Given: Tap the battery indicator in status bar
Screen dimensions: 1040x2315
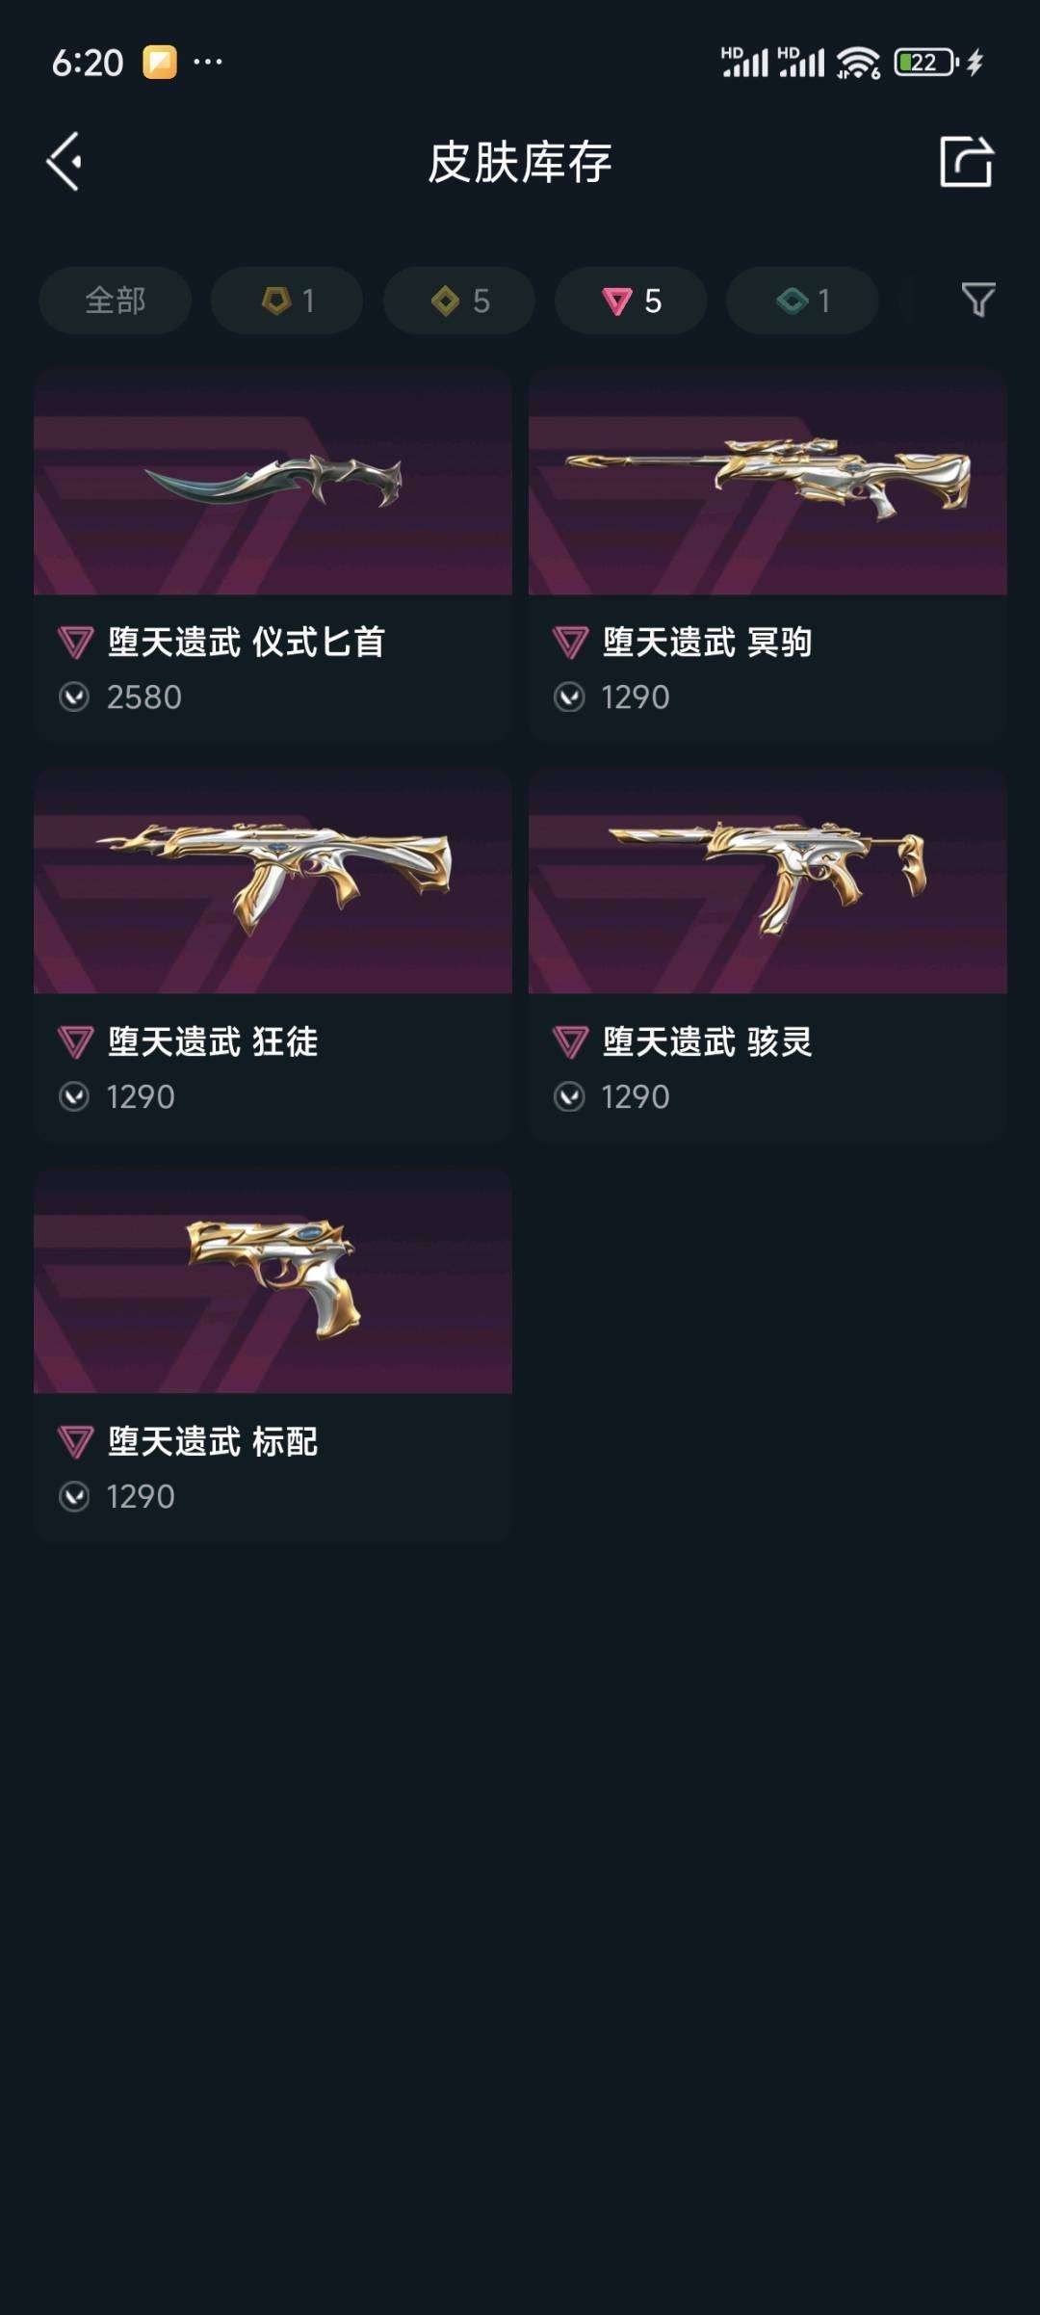Looking at the screenshot, I should point(926,63).
